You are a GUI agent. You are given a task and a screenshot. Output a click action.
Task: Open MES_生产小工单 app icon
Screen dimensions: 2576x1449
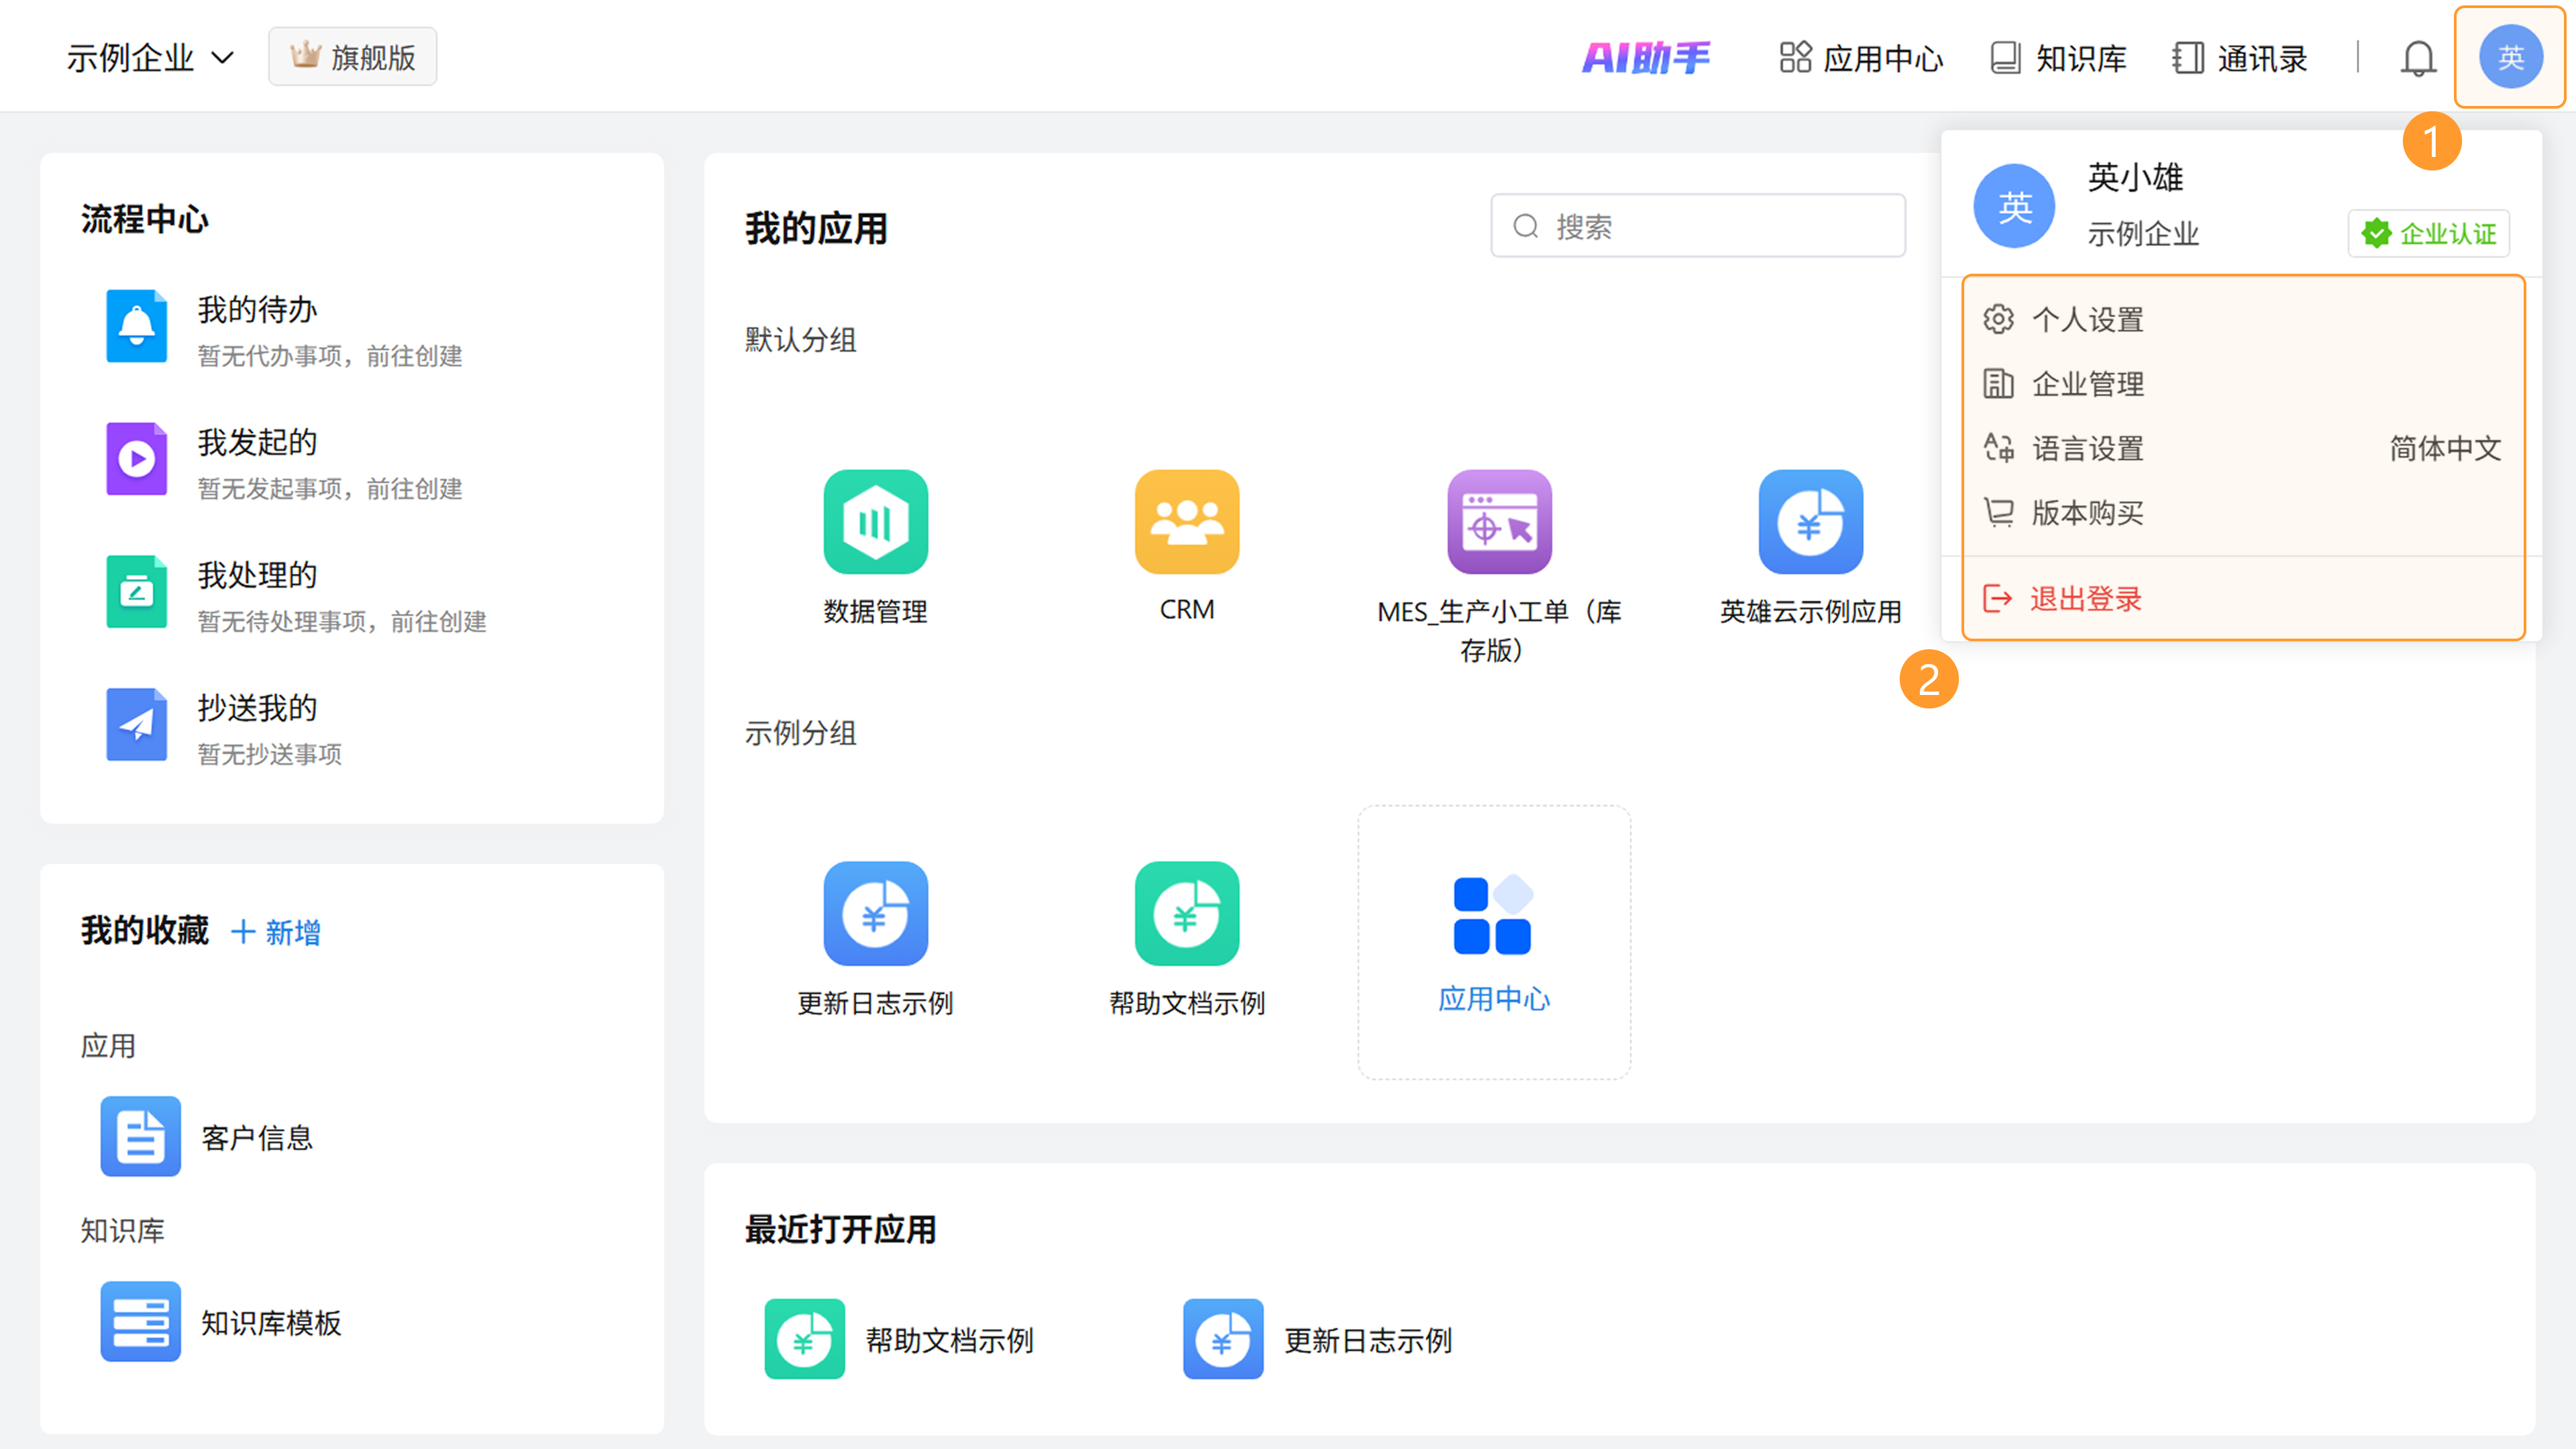pyautogui.click(x=1498, y=522)
